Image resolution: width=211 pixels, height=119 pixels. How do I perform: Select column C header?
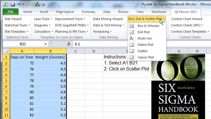(x=75, y=51)
